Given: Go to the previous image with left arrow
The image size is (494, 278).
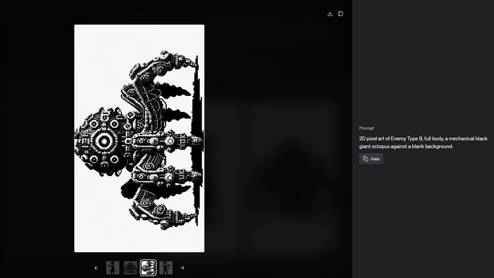Looking at the screenshot, I should point(96,268).
